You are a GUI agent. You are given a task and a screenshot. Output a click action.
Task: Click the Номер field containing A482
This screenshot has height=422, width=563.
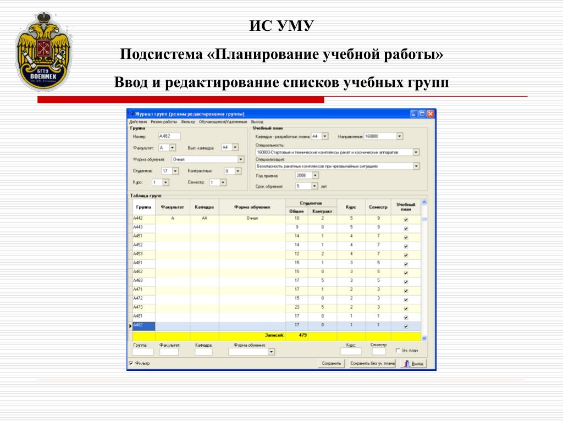coord(169,136)
